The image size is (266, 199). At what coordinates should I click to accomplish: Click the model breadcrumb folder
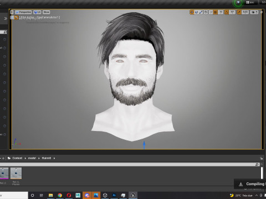pyautogui.click(x=32, y=158)
